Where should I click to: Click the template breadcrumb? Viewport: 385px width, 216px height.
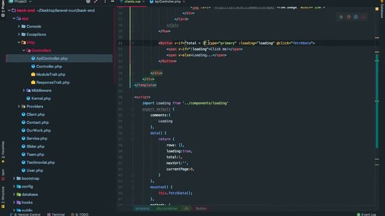(x=143, y=209)
